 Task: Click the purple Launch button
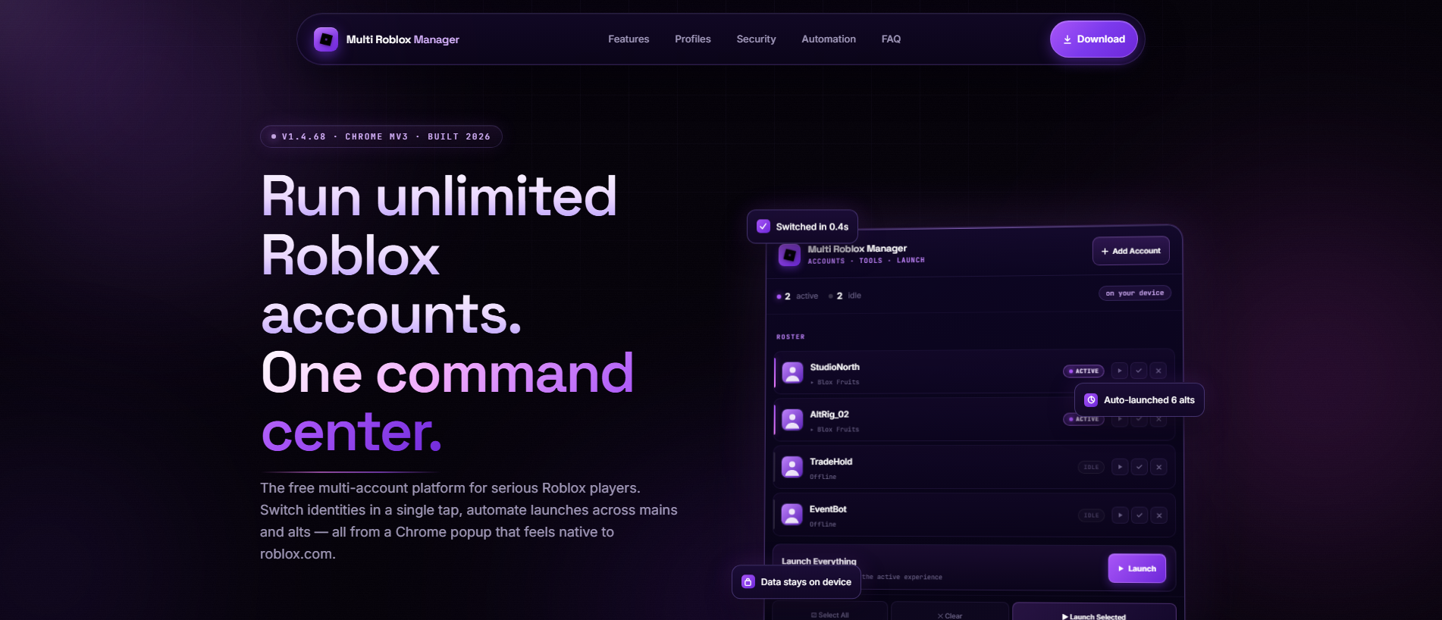click(x=1136, y=568)
